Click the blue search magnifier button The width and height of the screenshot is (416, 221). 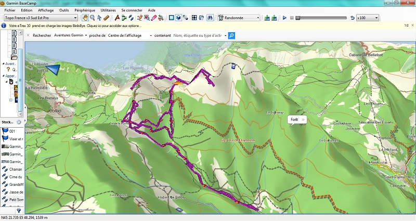(x=231, y=35)
